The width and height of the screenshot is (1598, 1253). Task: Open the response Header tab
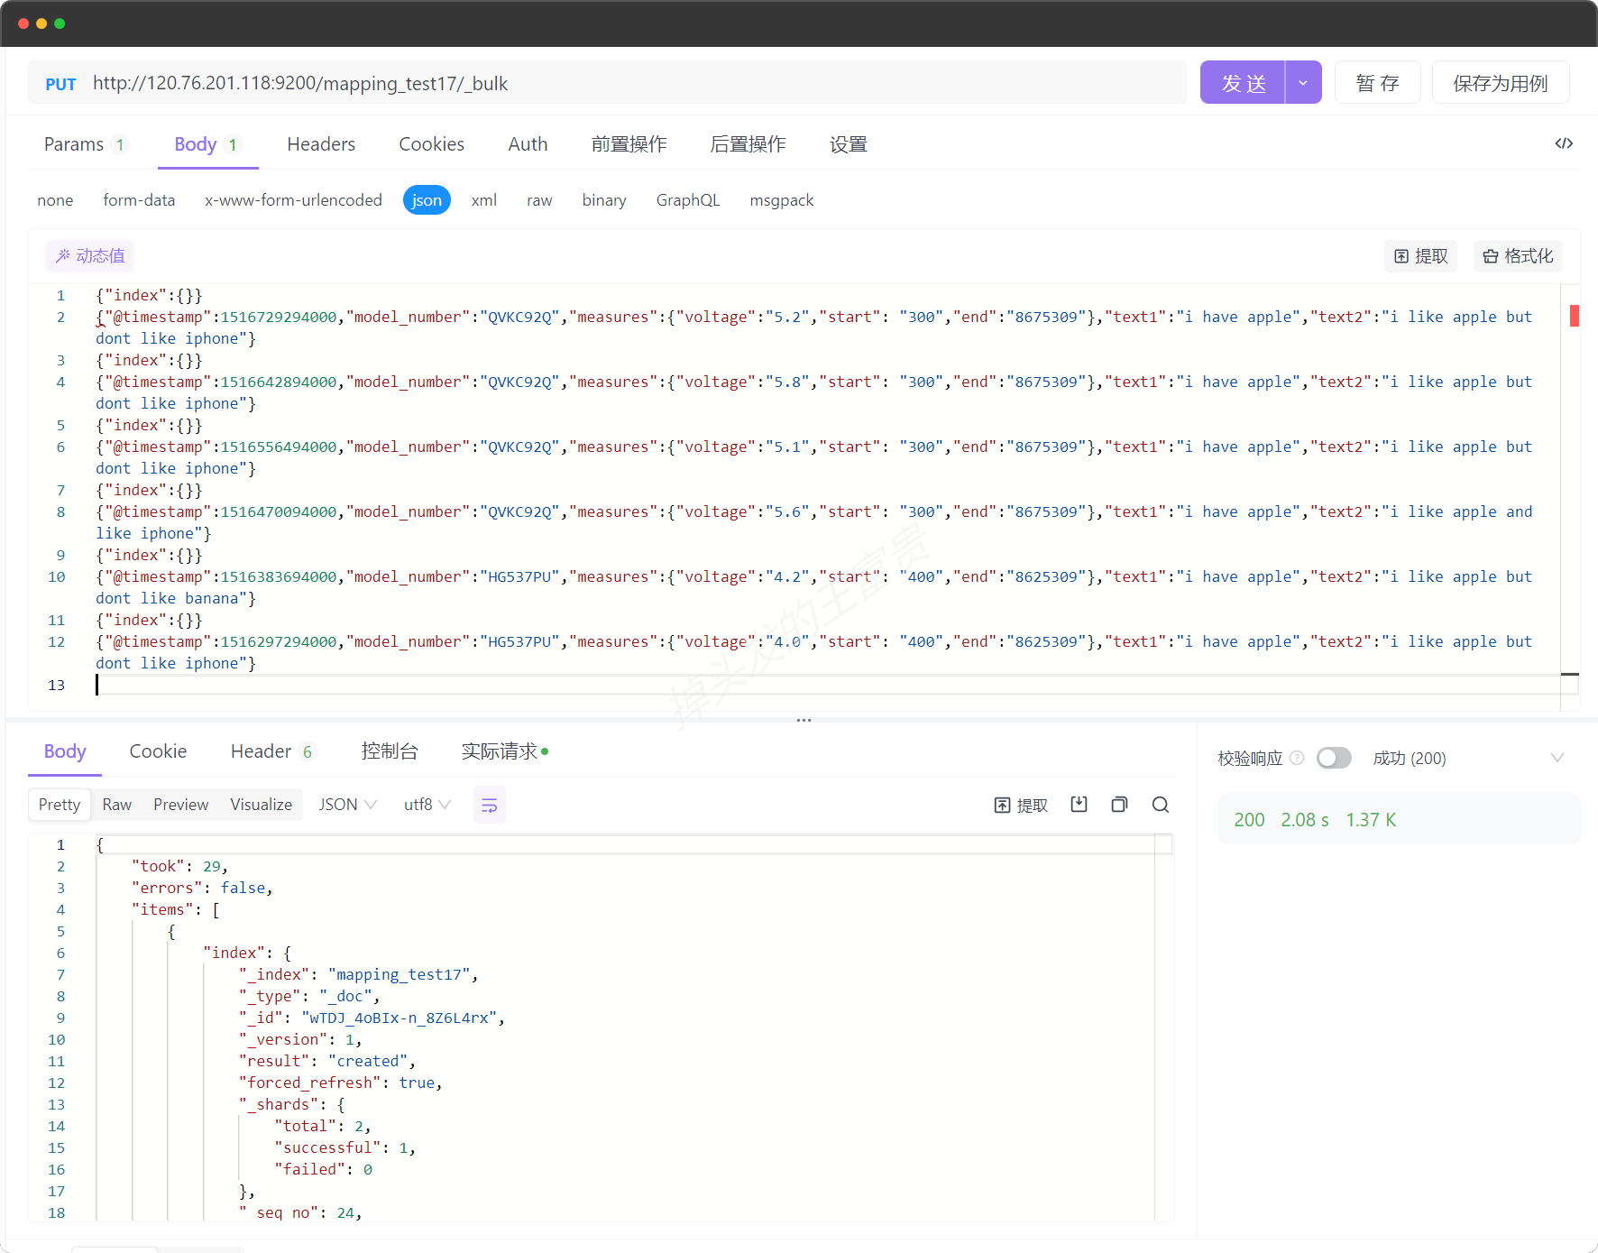point(272,751)
